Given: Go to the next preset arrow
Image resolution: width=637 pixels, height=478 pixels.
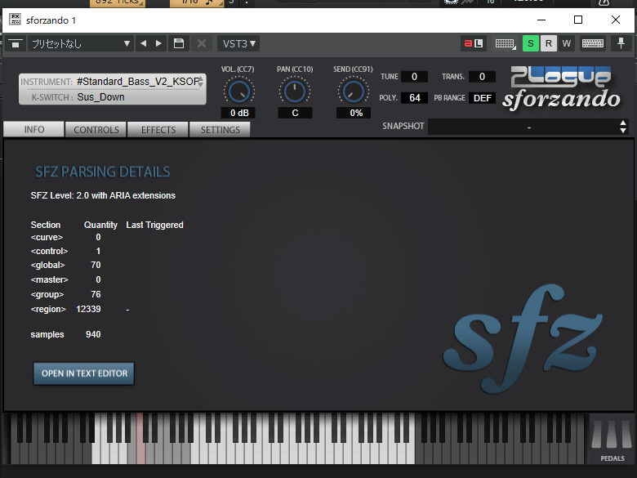Looking at the screenshot, I should point(159,43).
